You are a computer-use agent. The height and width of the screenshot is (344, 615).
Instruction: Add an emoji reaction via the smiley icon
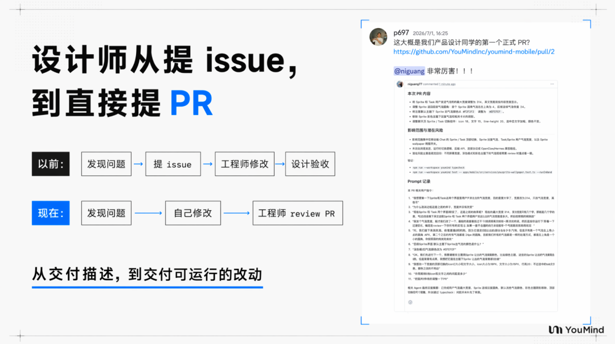pyautogui.click(x=410, y=302)
